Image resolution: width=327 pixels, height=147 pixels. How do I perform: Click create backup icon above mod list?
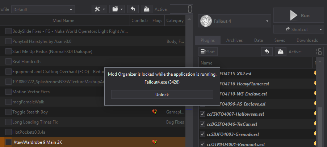pyautogui.click(x=147, y=9)
